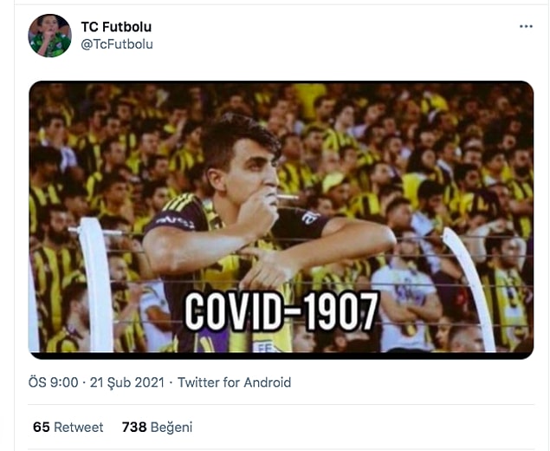Viewport: 550px width, 451px height.
Task: Open the COVID-1907 tweet image
Action: (281, 220)
